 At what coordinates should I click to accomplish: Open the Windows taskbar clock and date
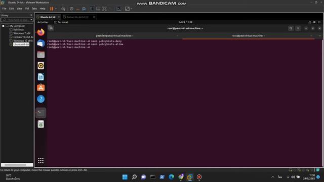[309, 177]
